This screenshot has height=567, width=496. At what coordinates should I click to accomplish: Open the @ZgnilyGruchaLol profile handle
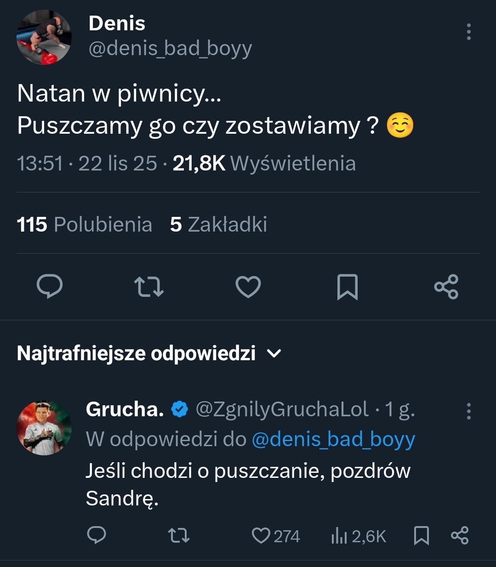[x=282, y=409]
